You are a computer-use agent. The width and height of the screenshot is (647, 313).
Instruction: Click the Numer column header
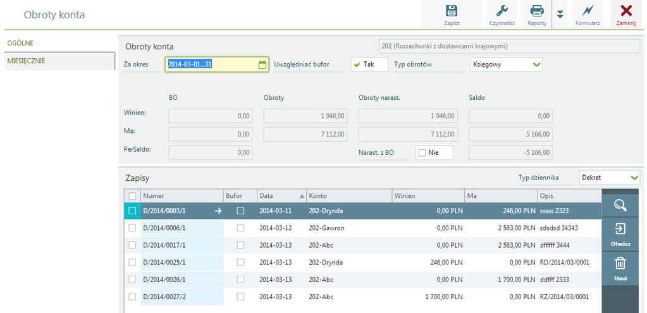click(x=182, y=196)
